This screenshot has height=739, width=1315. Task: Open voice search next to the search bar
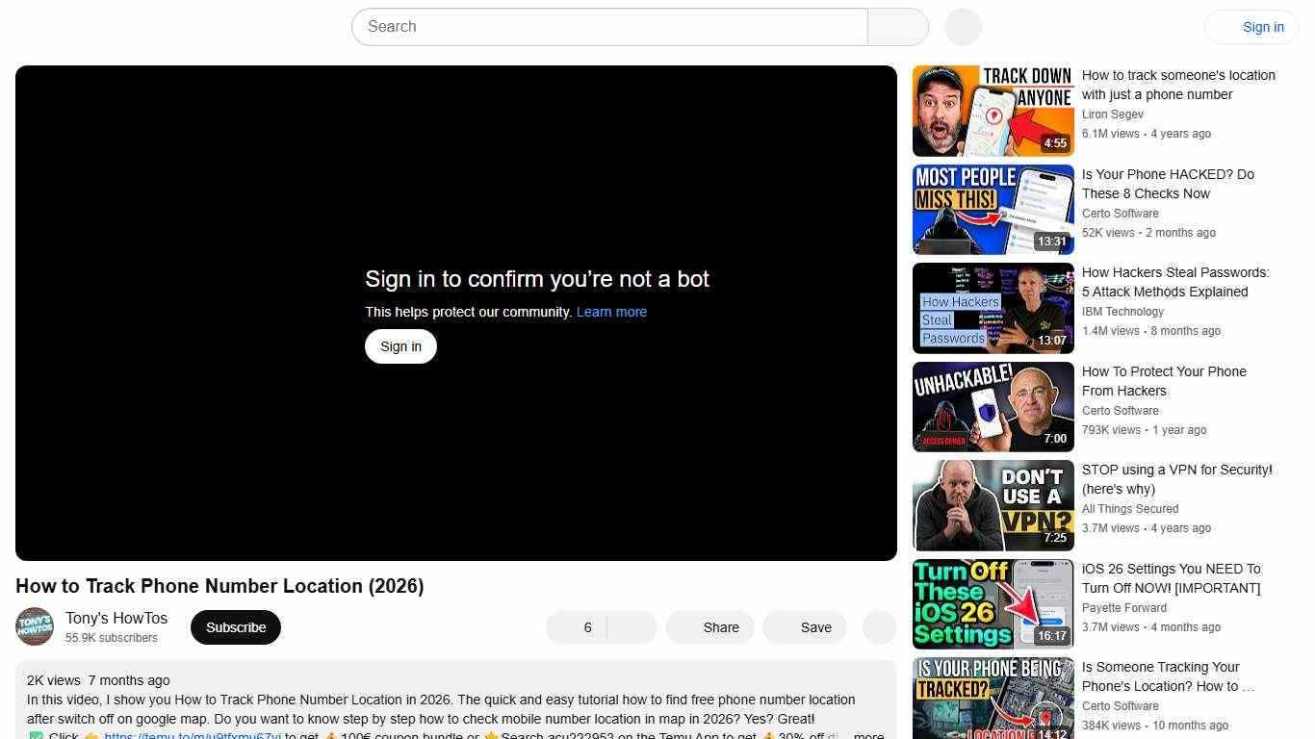tap(962, 26)
